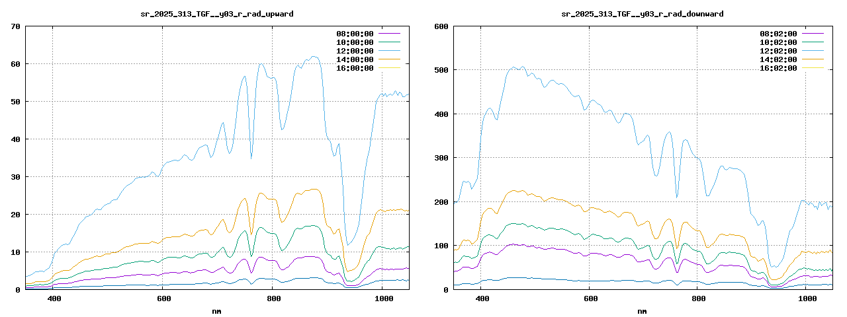Viewport: 847px width, 317px height.
Task: Click purple line sample beside 08:00:00
Action: [390, 34]
